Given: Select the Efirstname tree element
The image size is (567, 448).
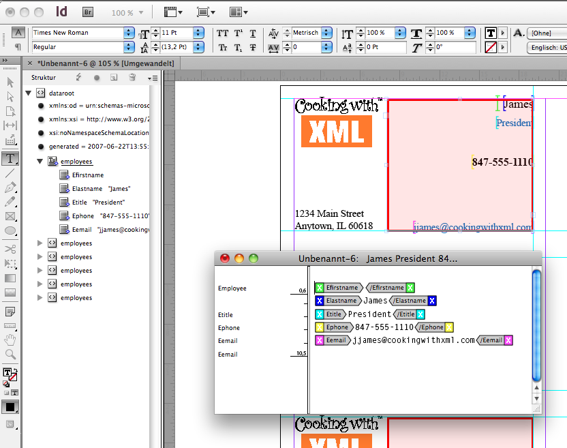Looking at the screenshot, I should pyautogui.click(x=88, y=175).
